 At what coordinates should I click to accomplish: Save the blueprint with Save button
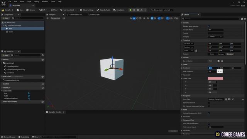tap(20, 10)
